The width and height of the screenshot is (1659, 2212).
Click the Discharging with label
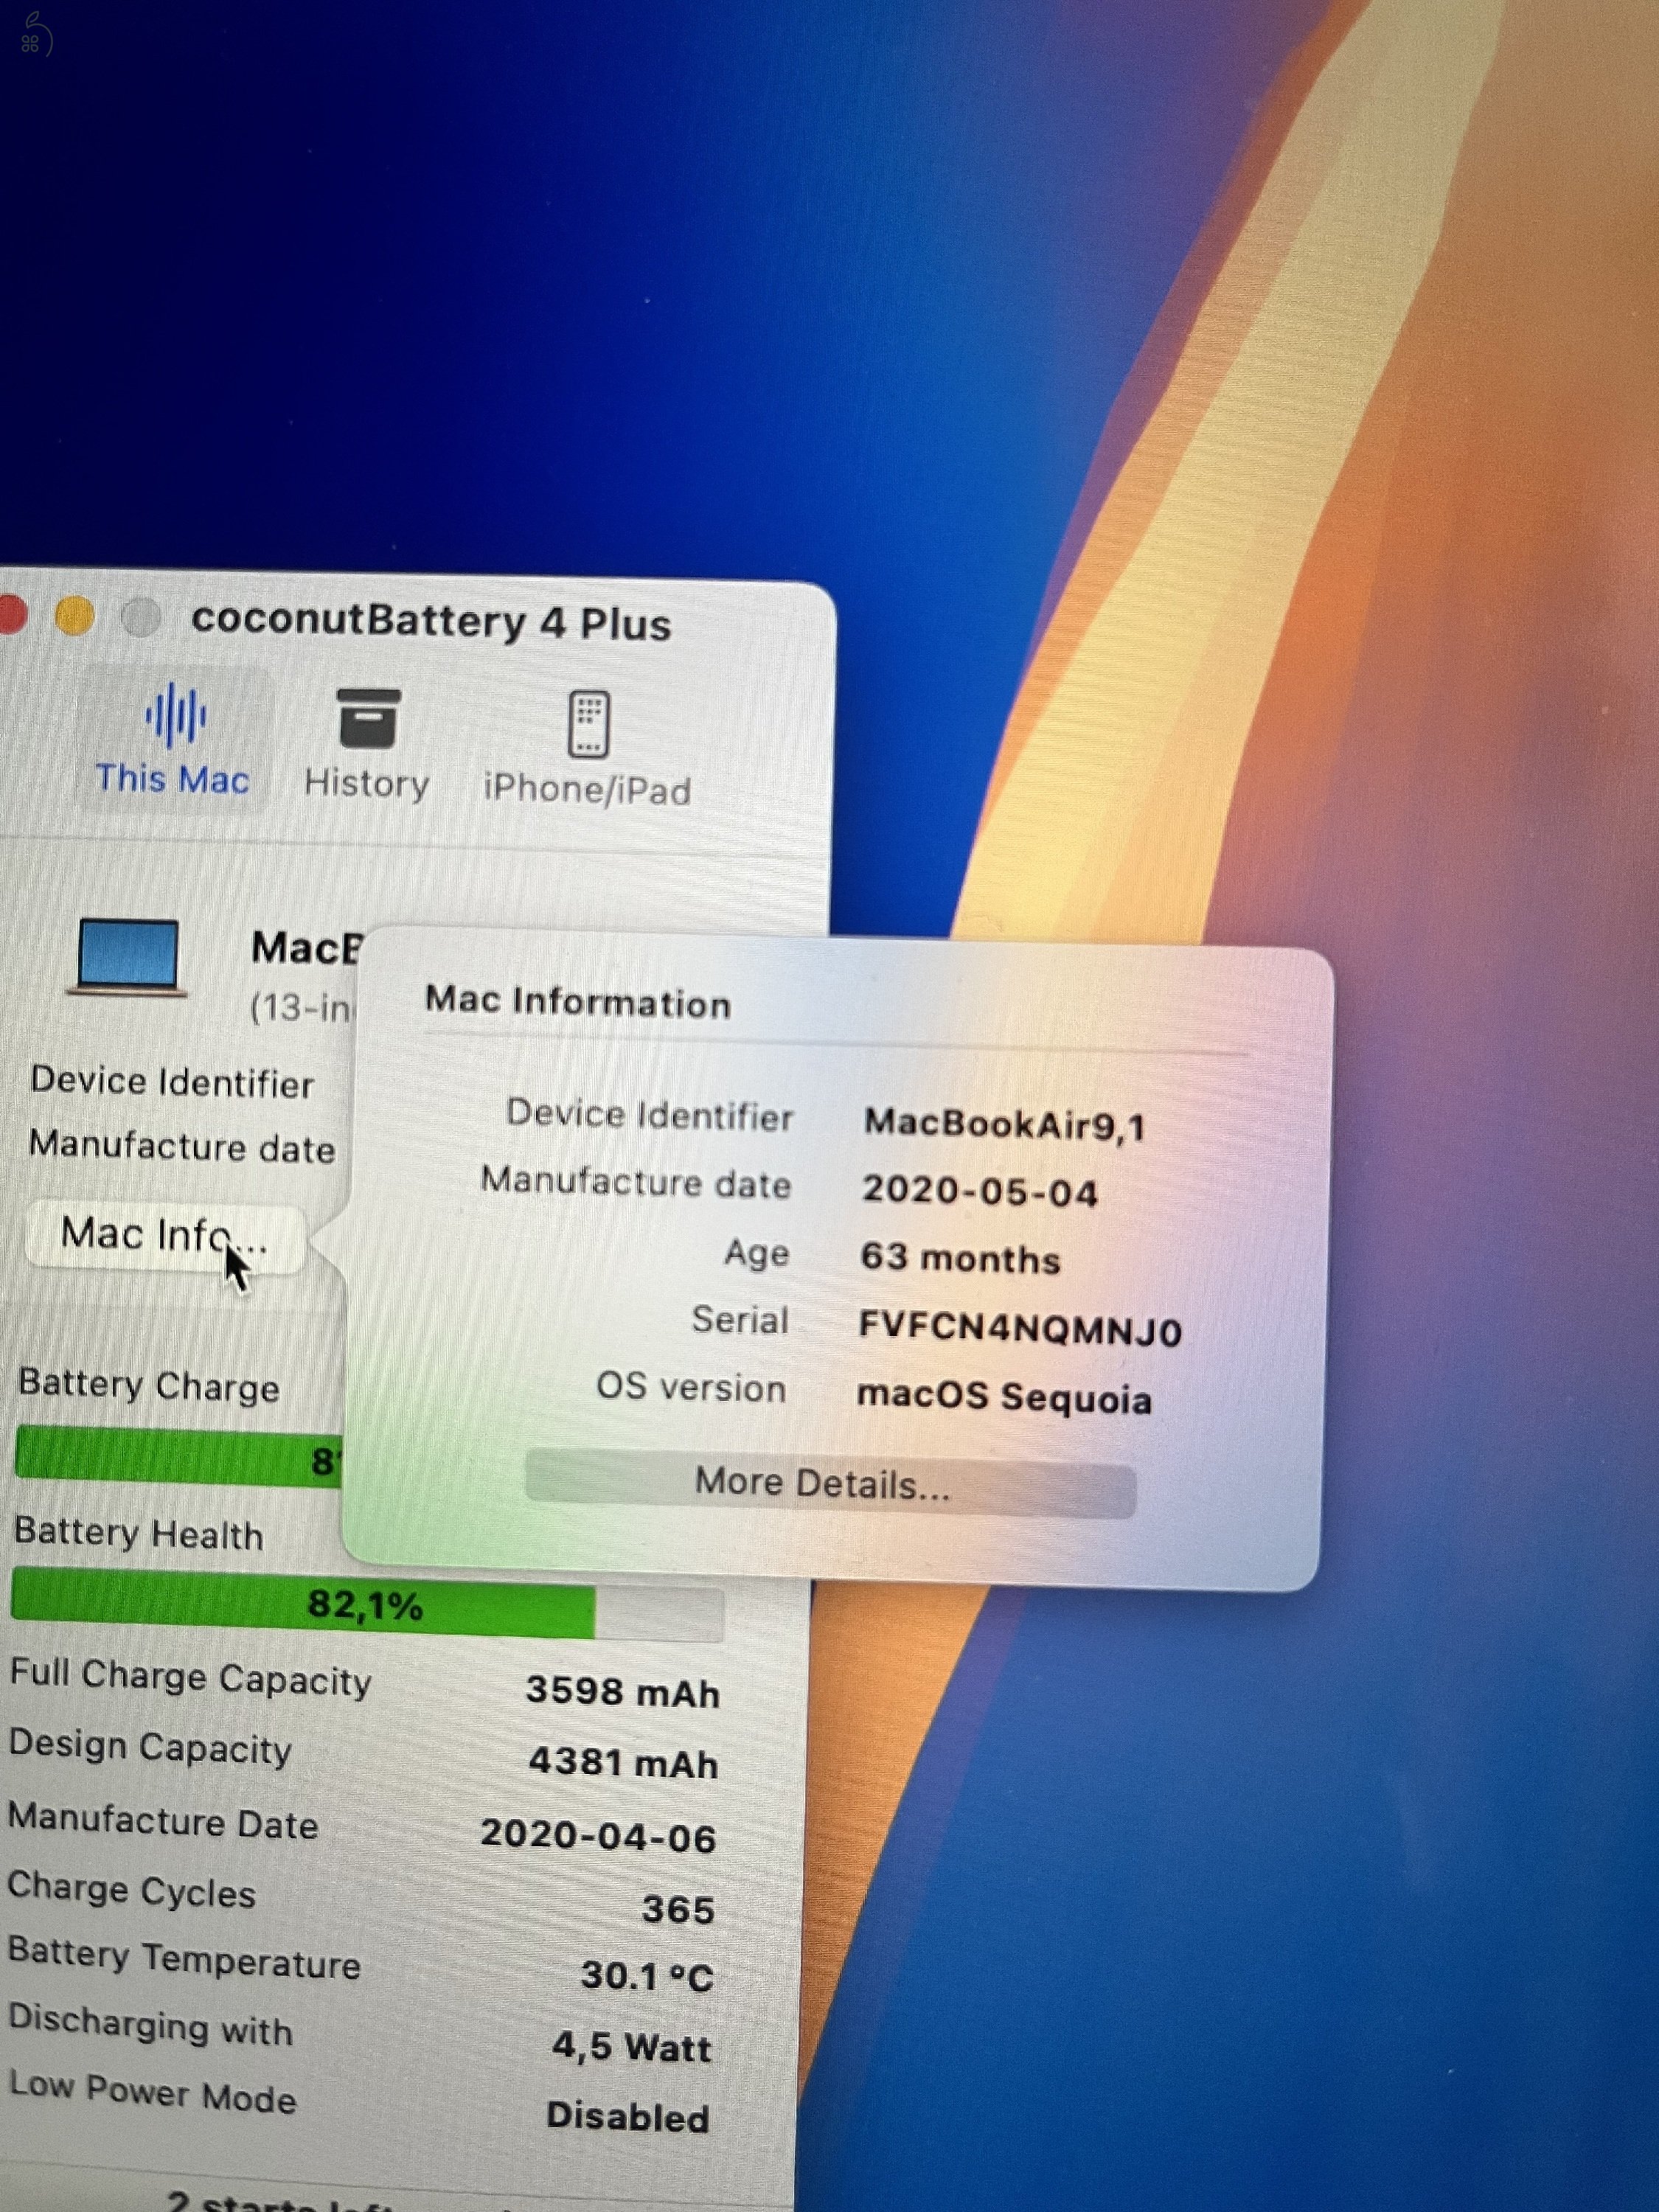[x=150, y=2025]
